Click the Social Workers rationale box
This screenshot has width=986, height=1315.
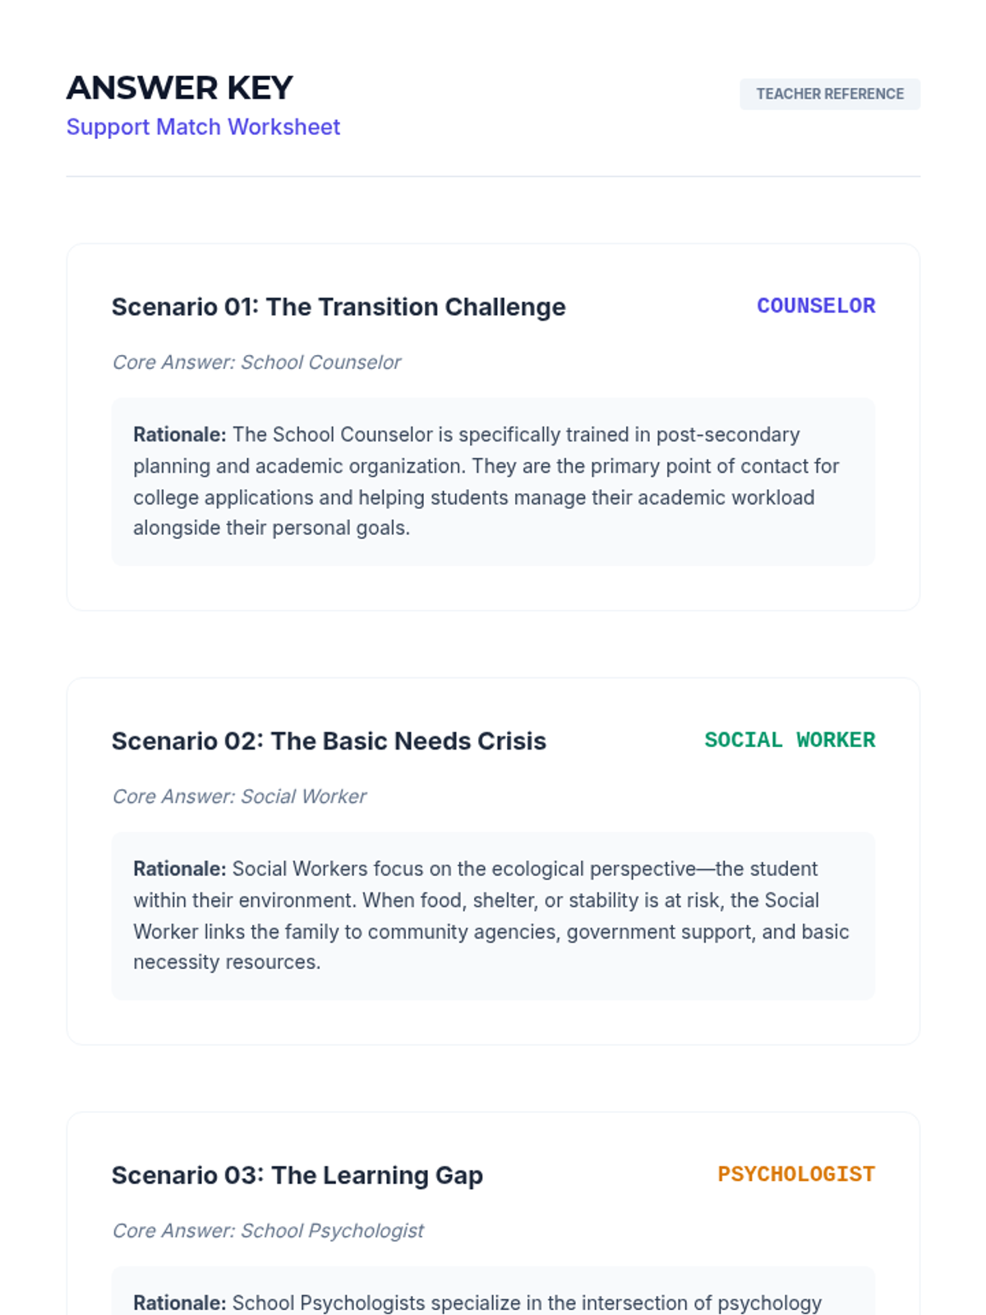pyautogui.click(x=493, y=916)
